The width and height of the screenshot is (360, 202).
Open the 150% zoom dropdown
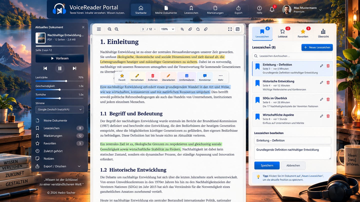pyautogui.click(x=167, y=29)
